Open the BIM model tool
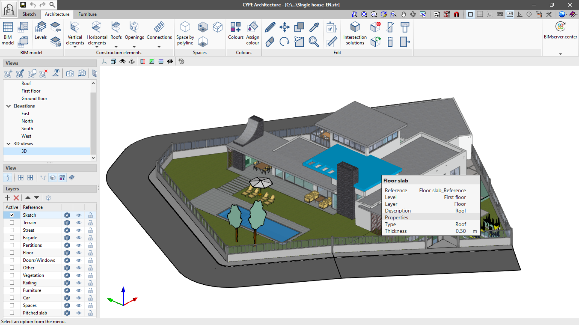579x325 pixels. click(x=8, y=33)
